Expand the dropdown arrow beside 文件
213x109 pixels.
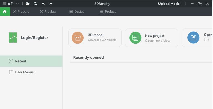[x=17, y=4]
